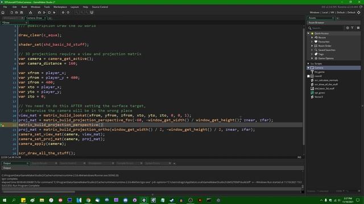Screen dimensions: 364x204
Task: Expand the Game Options group
Action: pyautogui.click(x=312, y=58)
